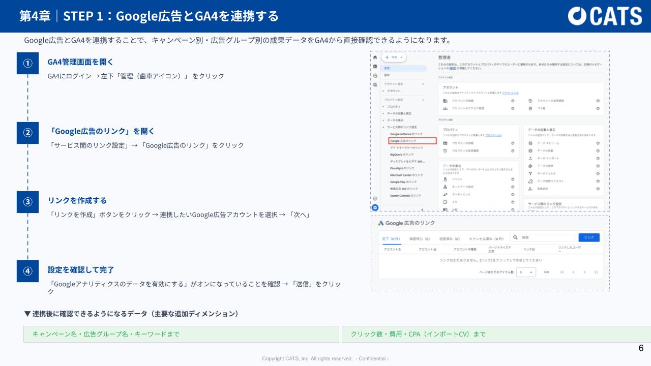Click help icon beside アカウントのアクセス管理
The image size is (651, 366).
(513, 108)
